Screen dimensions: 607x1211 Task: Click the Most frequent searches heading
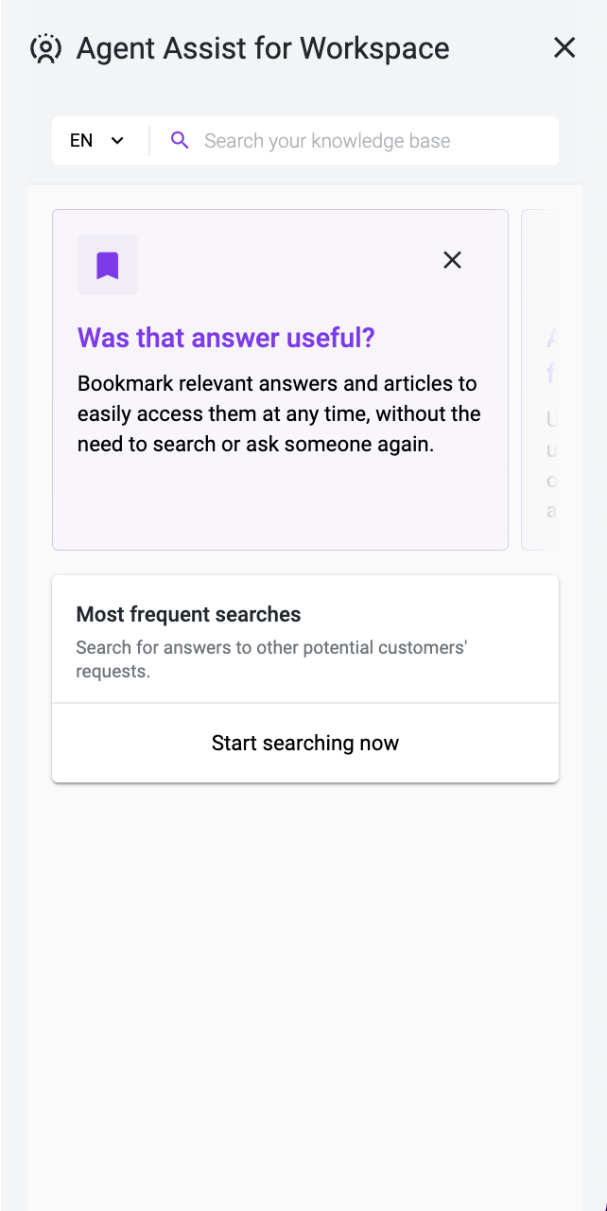click(188, 614)
